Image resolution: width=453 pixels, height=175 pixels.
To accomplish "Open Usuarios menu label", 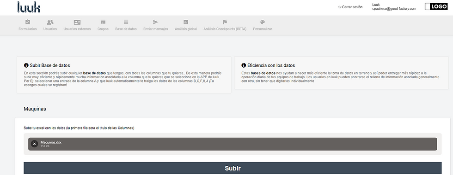I will [x=50, y=29].
